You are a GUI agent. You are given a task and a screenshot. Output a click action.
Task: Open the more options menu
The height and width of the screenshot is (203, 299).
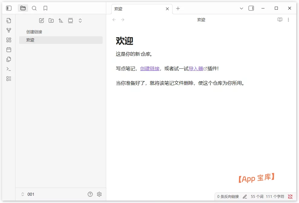point(288,20)
